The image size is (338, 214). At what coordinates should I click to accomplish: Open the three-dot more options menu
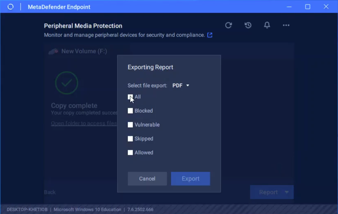tap(286, 25)
